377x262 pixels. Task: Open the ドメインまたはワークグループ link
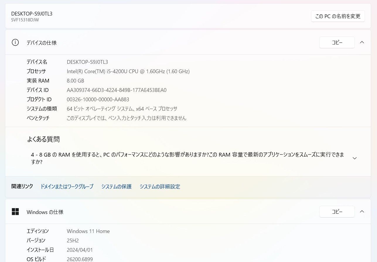(x=67, y=186)
